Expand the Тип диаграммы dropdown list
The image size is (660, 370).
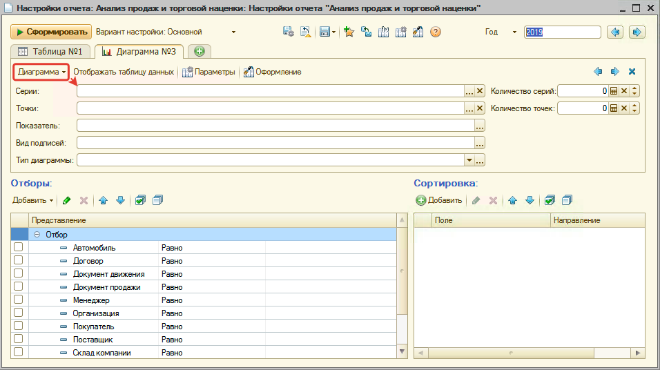tap(469, 160)
